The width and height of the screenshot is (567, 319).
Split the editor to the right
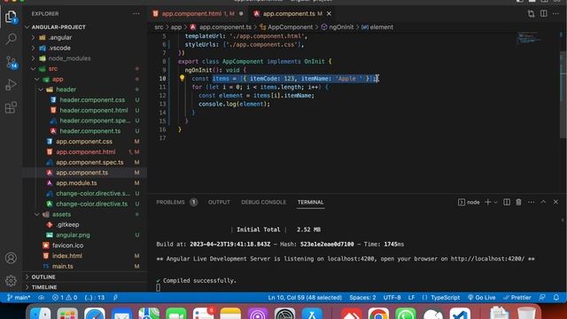coord(543,14)
